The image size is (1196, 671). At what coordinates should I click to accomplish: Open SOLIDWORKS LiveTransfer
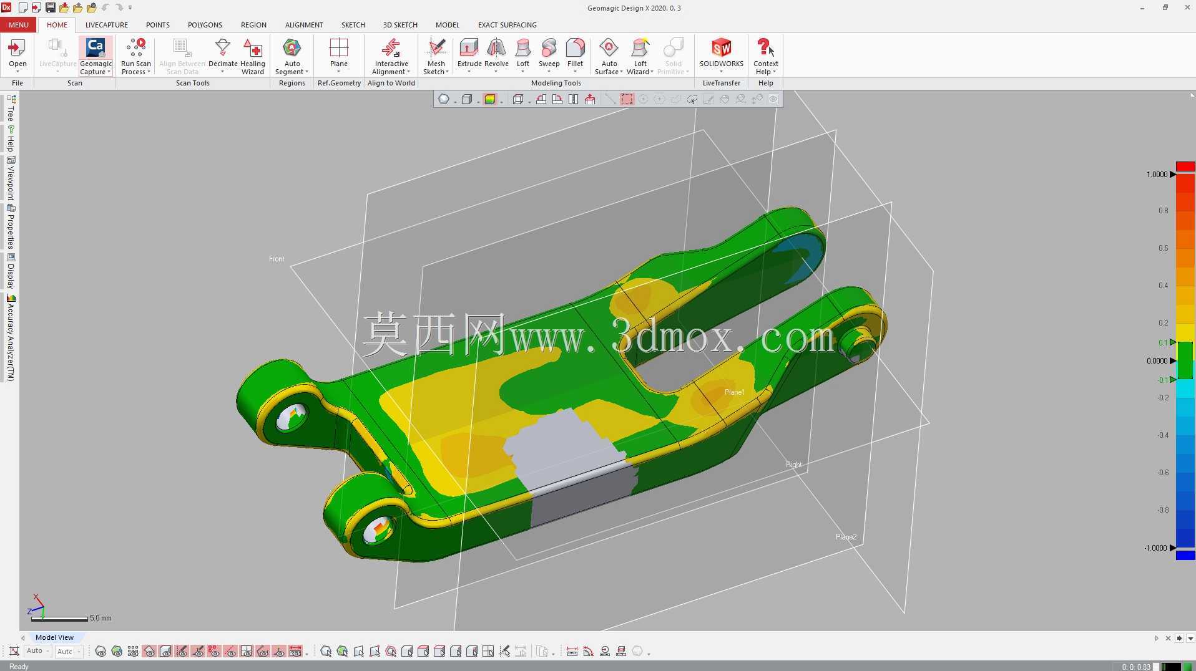click(721, 56)
